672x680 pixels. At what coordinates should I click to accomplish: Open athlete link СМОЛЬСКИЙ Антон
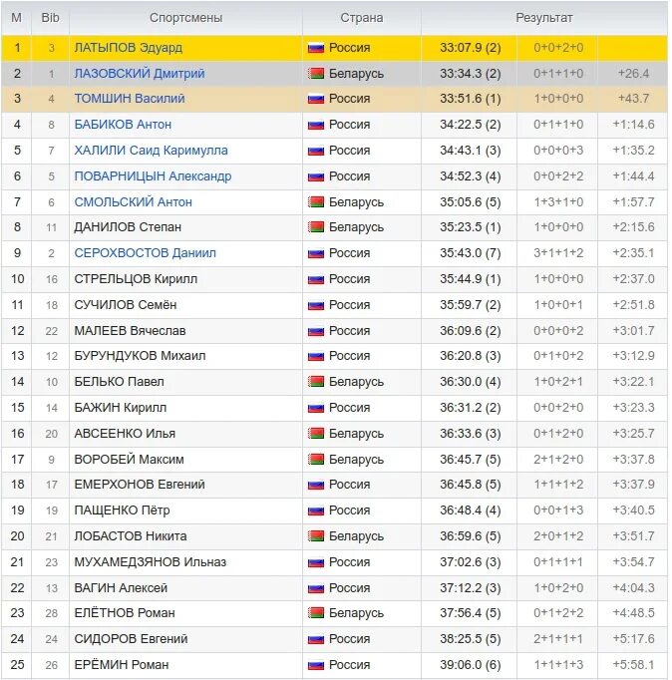click(133, 202)
